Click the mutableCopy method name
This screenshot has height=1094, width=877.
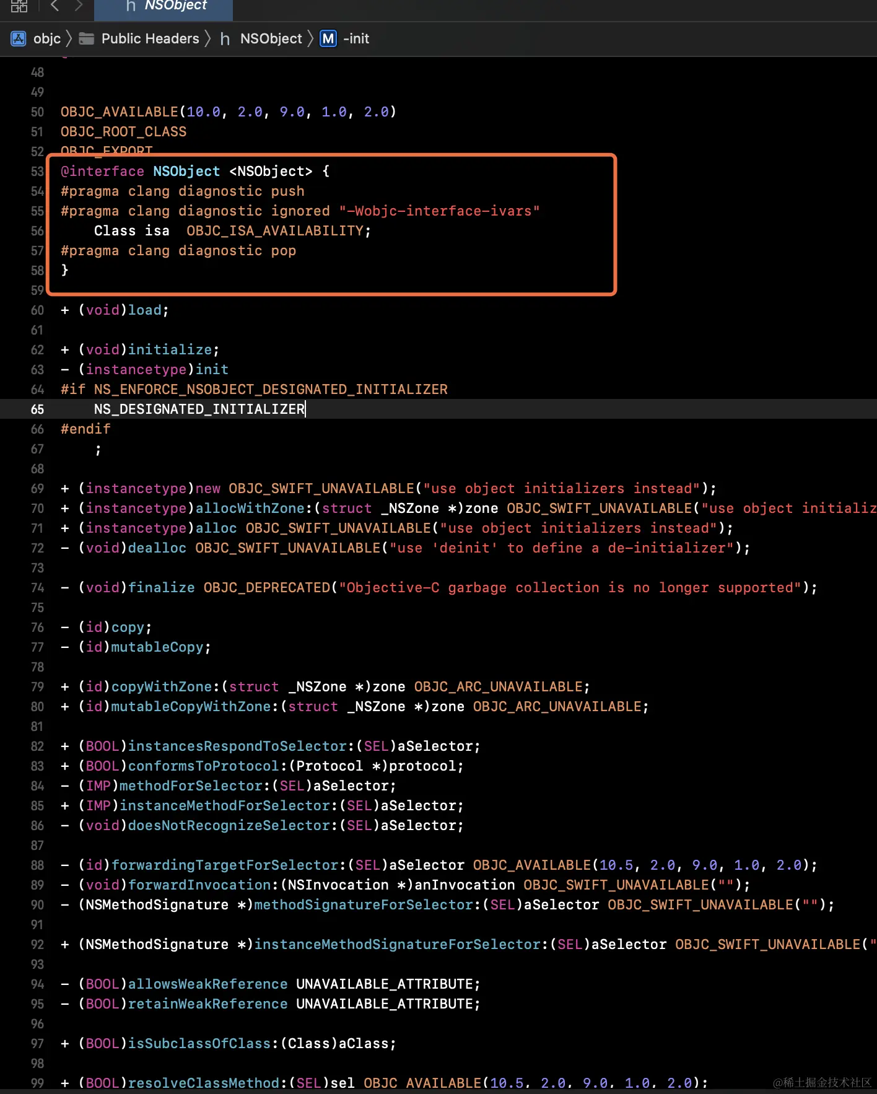[x=157, y=647]
